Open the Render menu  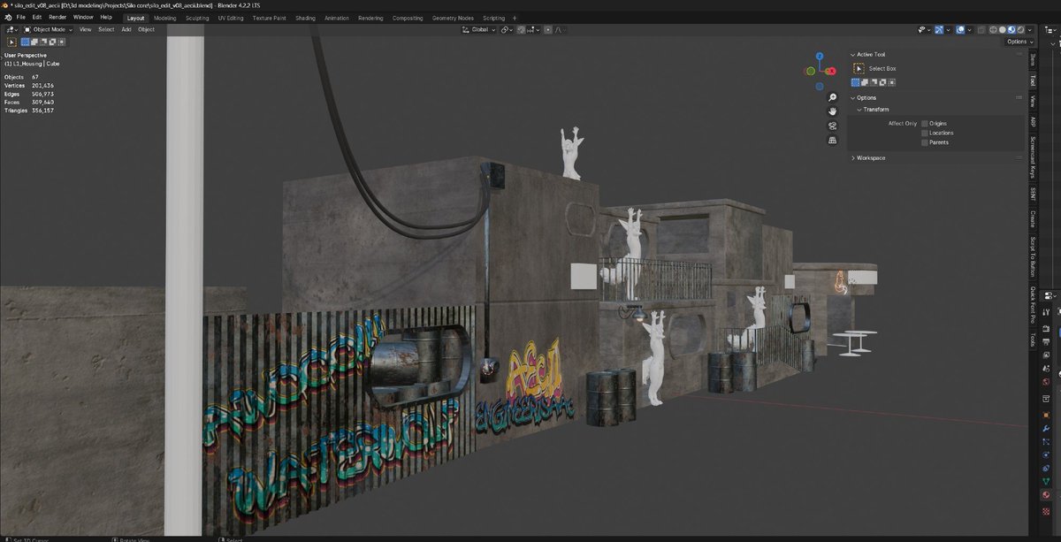click(x=57, y=17)
